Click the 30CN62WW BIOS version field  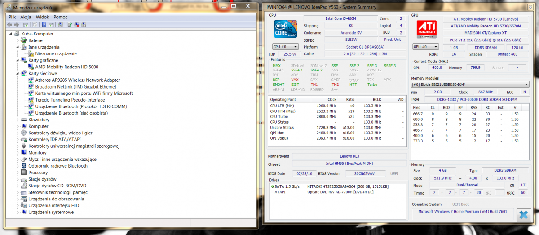tap(365, 173)
